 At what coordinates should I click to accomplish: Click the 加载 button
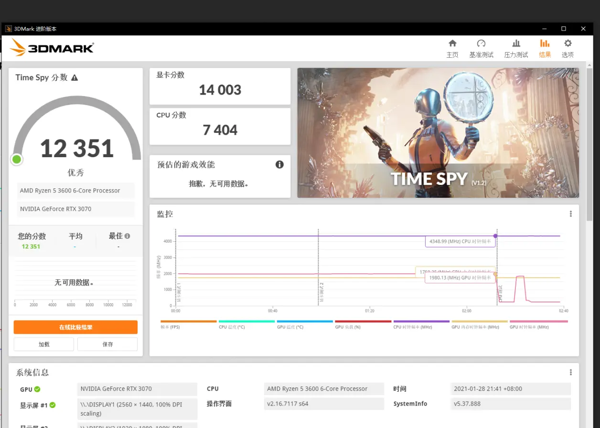click(44, 344)
